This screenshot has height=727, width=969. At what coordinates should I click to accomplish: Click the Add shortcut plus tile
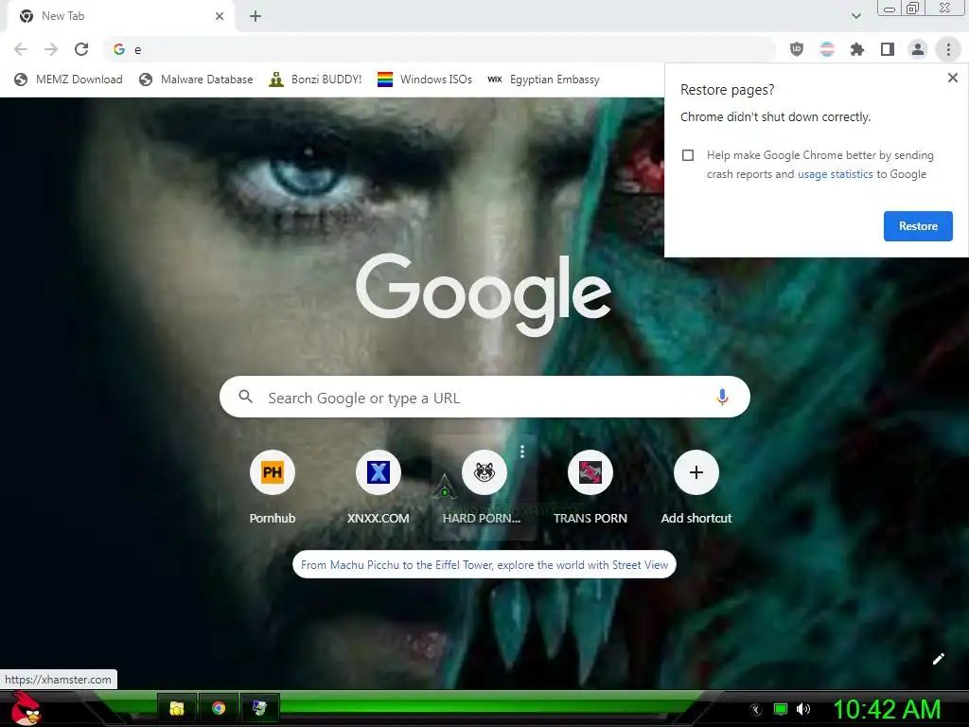click(x=696, y=487)
